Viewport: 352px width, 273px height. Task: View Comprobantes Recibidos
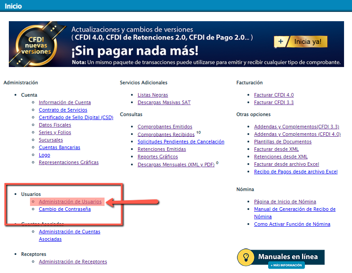tap(166, 134)
